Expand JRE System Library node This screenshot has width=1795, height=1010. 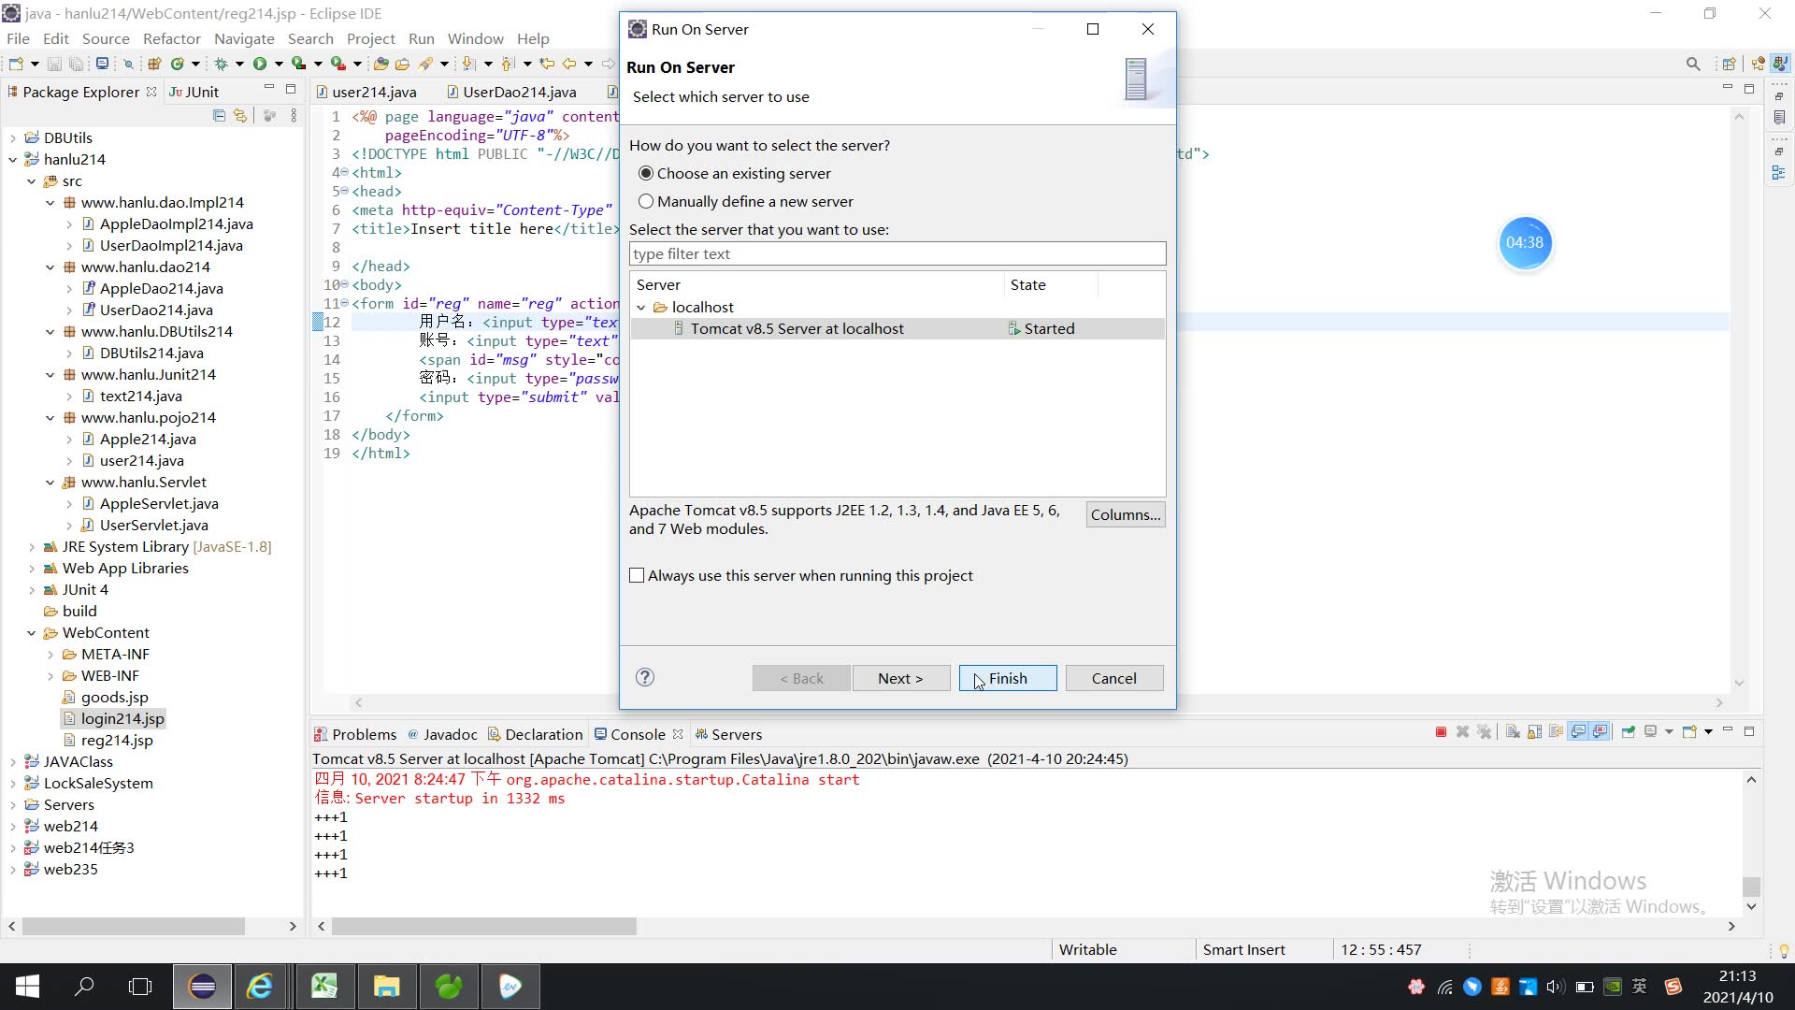point(32,546)
